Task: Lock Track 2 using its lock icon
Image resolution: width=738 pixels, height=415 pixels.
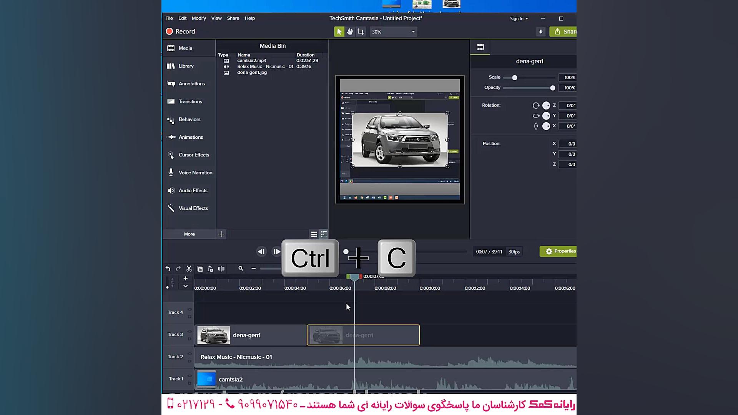Action: (189, 361)
